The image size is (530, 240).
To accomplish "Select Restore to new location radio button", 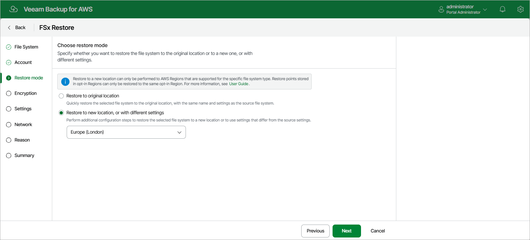I will [x=61, y=113].
